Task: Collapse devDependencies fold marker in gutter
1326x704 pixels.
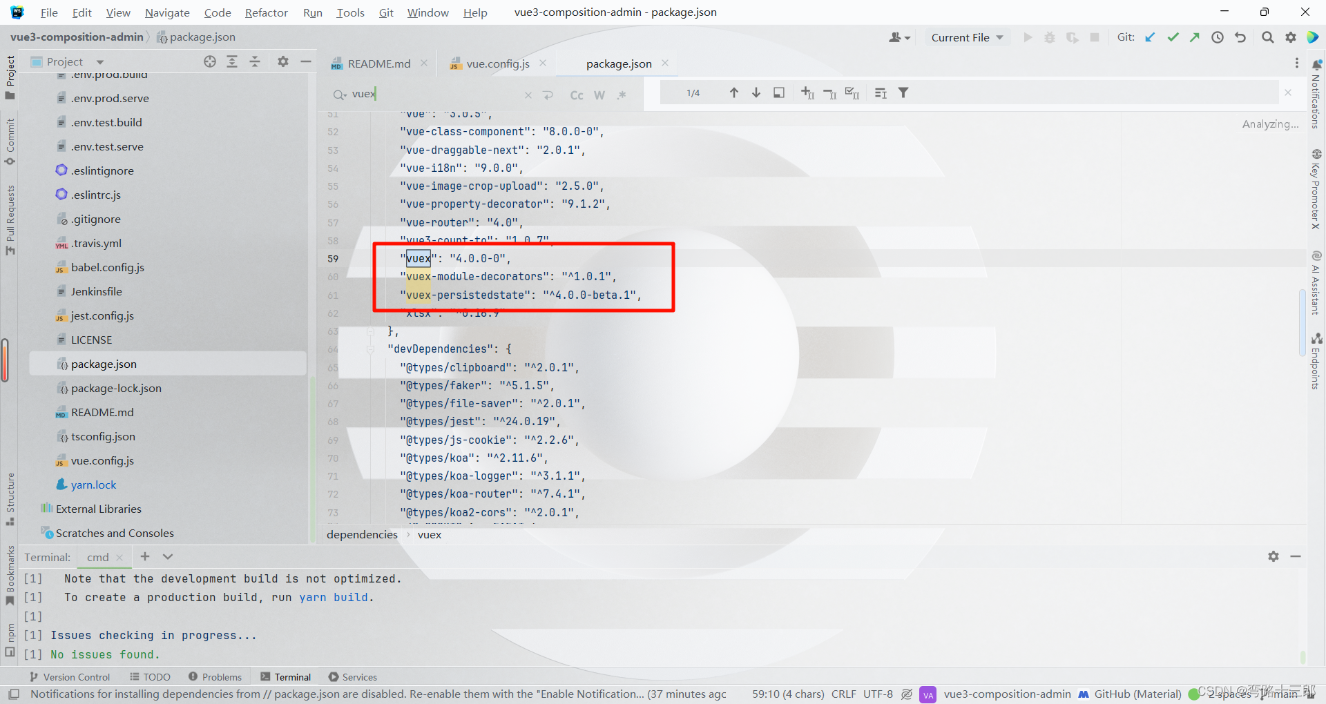Action: [x=370, y=349]
